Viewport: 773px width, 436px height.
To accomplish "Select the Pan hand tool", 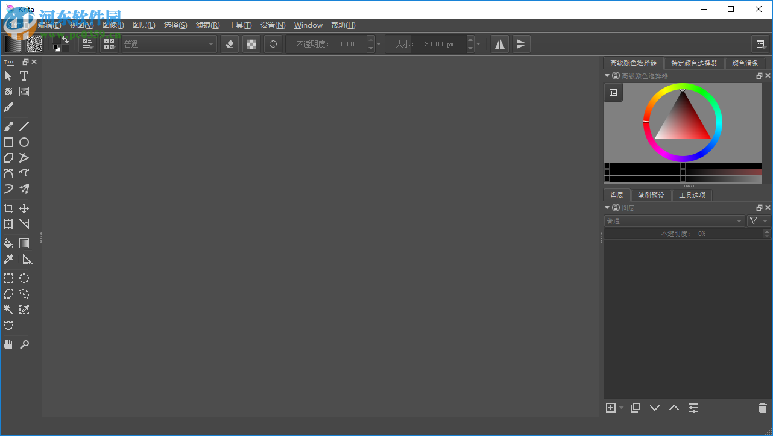I will click(8, 344).
